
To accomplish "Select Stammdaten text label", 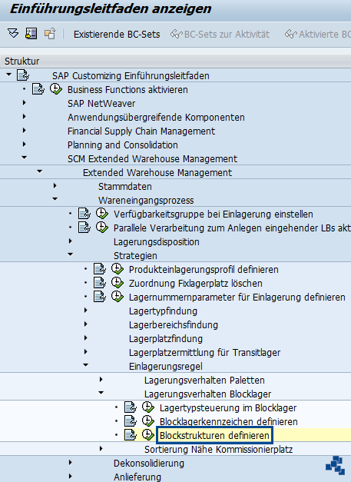I will [124, 187].
